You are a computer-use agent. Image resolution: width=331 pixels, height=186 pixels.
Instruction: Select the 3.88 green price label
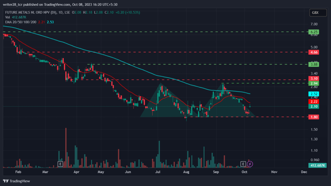point(314,64)
